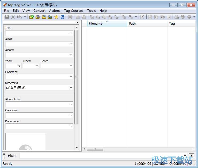Click the Remove tag X icon

[13, 17]
